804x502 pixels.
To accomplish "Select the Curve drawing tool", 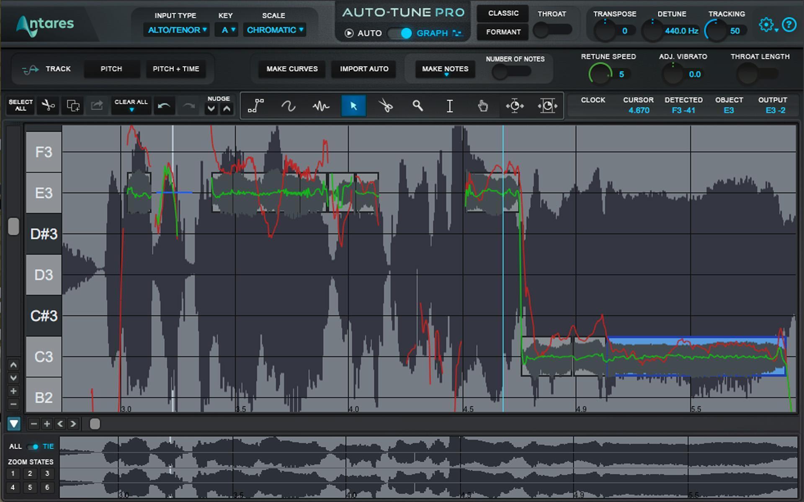I will 289,106.
